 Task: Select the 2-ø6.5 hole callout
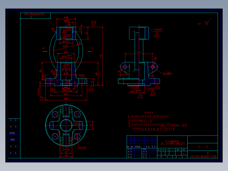coord(167,73)
